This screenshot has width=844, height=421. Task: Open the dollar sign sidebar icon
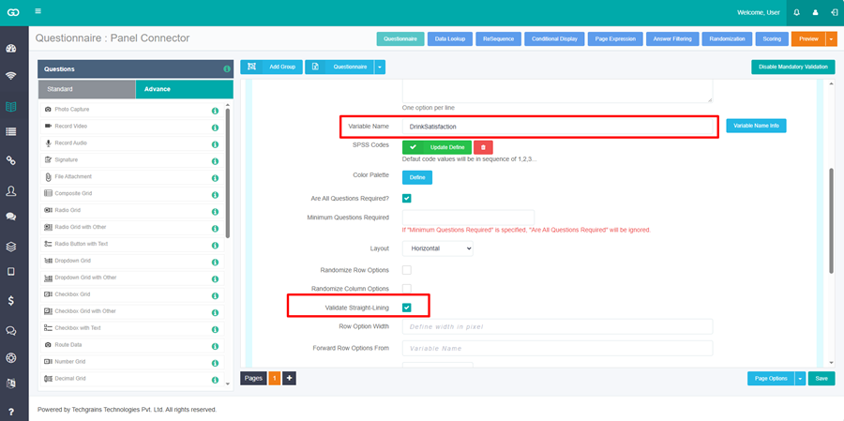pyautogui.click(x=10, y=301)
